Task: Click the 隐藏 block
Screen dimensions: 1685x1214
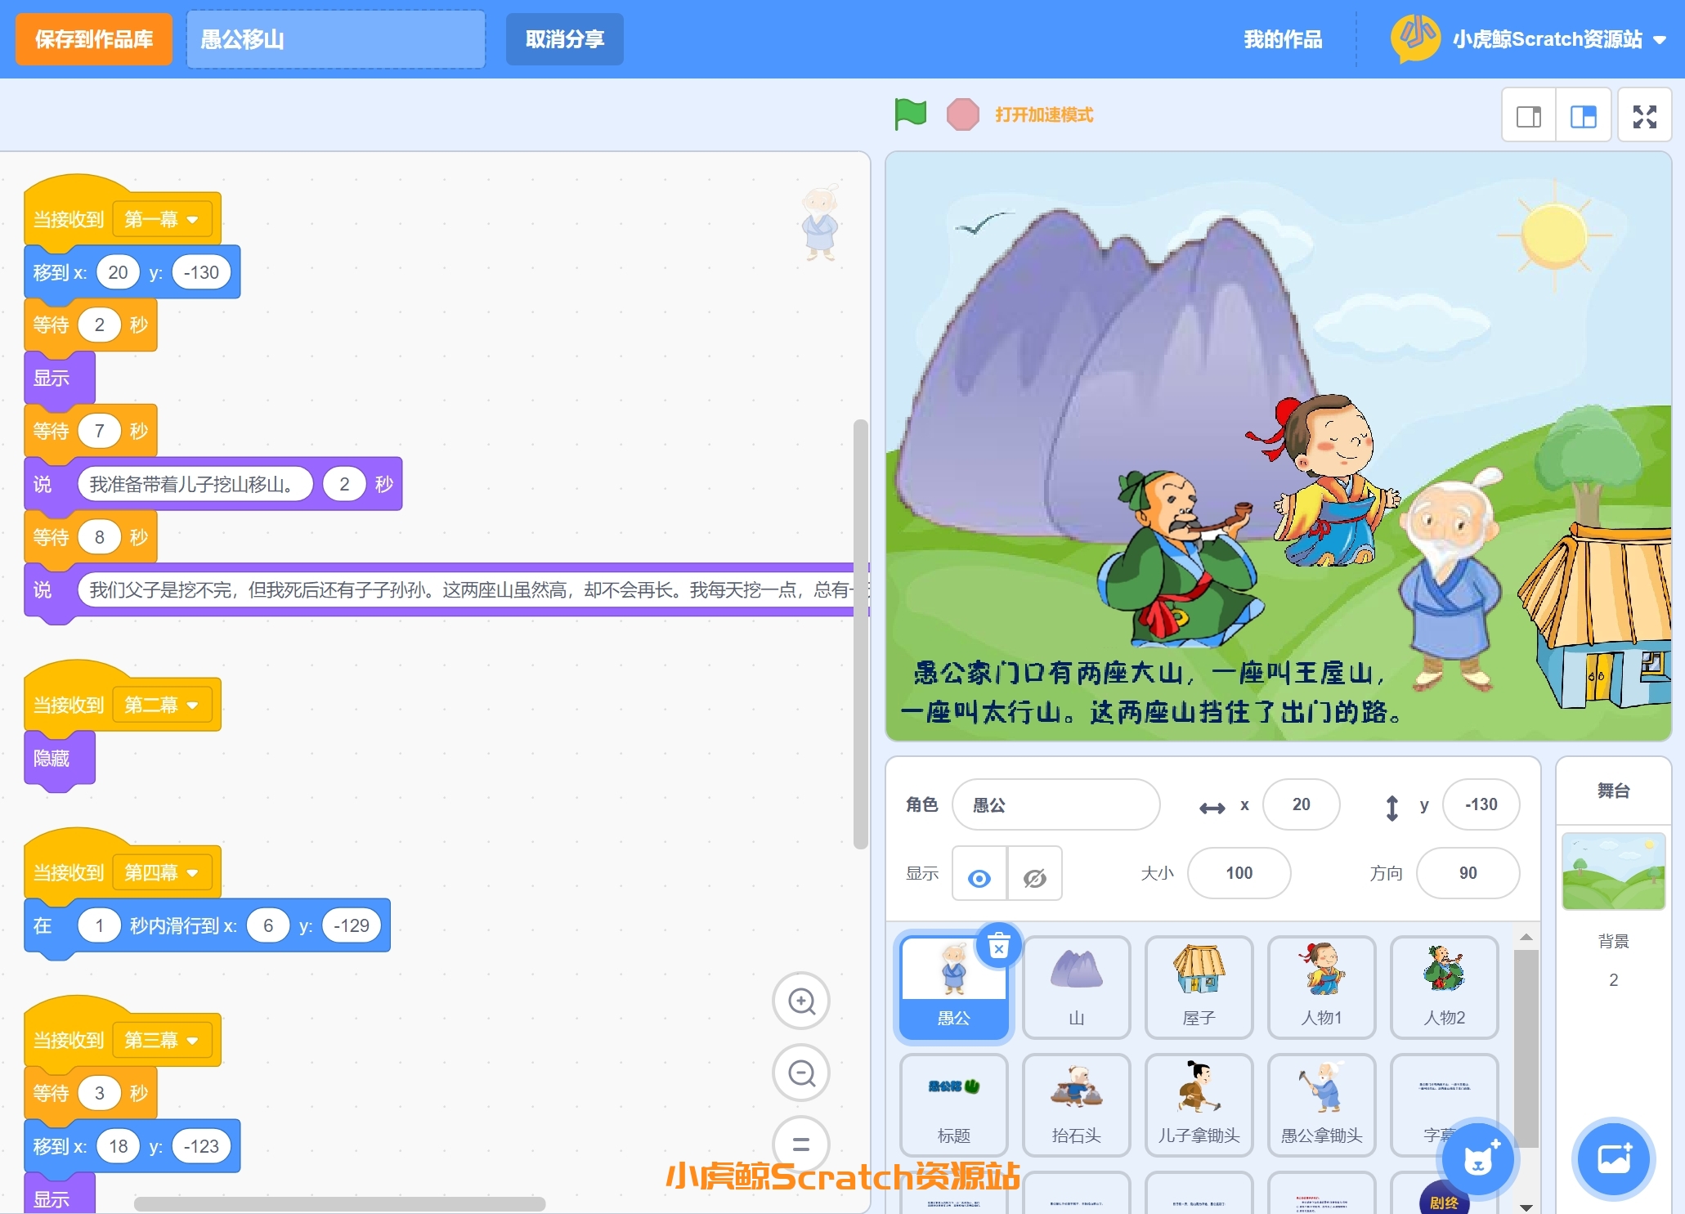Action: point(60,759)
